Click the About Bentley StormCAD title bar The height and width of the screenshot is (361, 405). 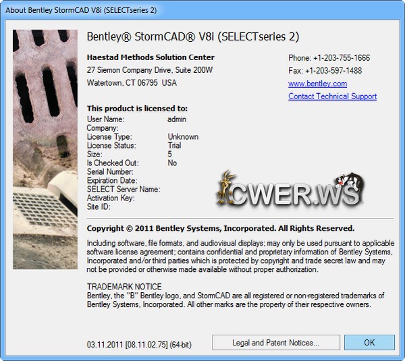[202, 10]
